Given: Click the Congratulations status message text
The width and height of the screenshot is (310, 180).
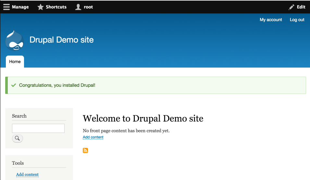Looking at the screenshot, I should click(x=57, y=85).
